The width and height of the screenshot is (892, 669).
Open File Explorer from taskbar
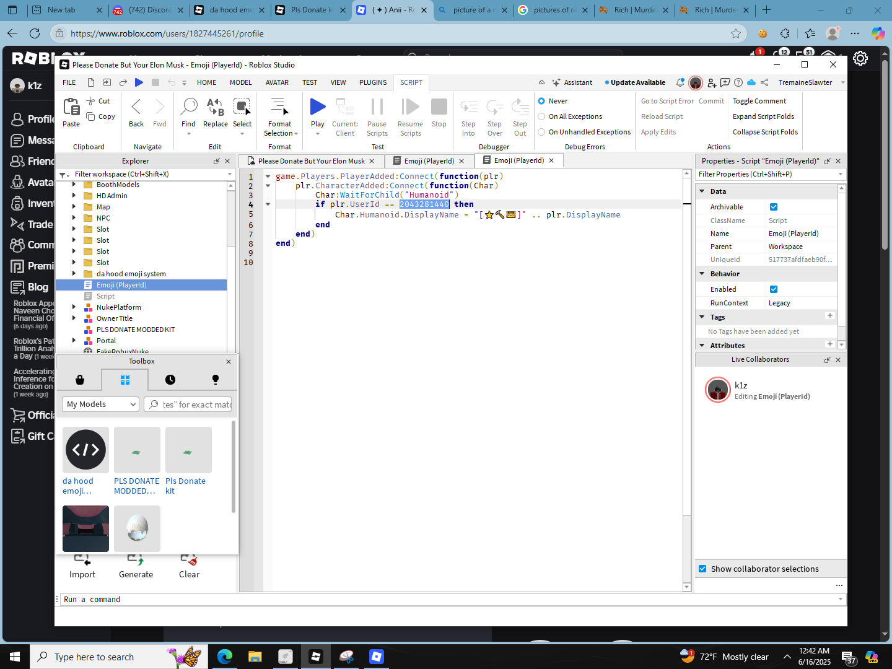pyautogui.click(x=255, y=657)
